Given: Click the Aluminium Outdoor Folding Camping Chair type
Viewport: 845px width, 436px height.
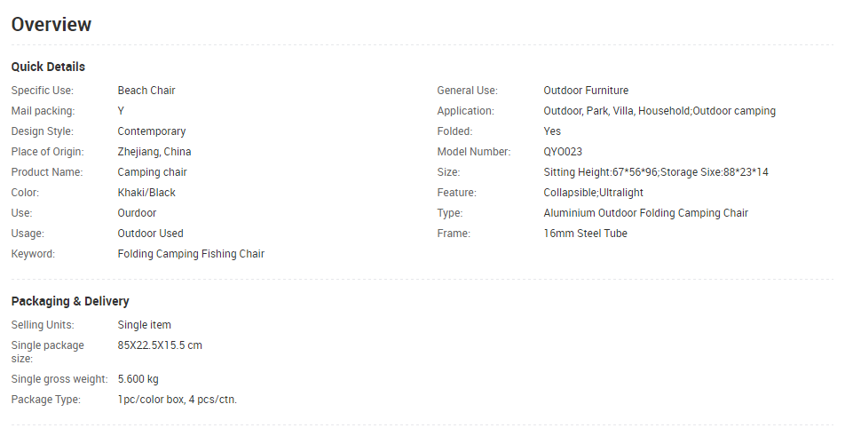Looking at the screenshot, I should pyautogui.click(x=645, y=213).
